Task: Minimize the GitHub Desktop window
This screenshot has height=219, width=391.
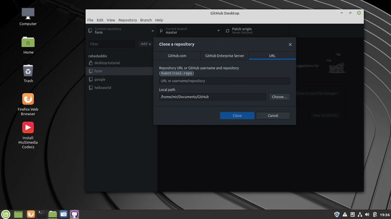Action: tap(342, 13)
